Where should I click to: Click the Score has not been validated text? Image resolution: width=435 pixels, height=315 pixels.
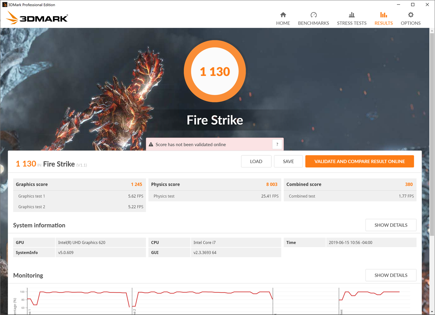[x=191, y=144]
